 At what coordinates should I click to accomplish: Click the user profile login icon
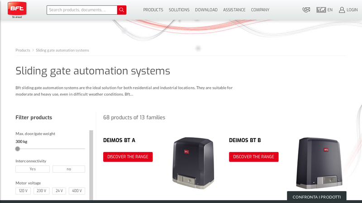[x=342, y=10]
